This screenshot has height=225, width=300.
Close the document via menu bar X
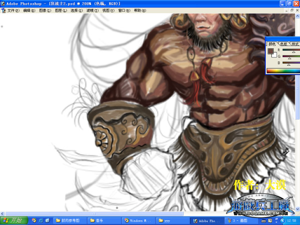(297, 10)
